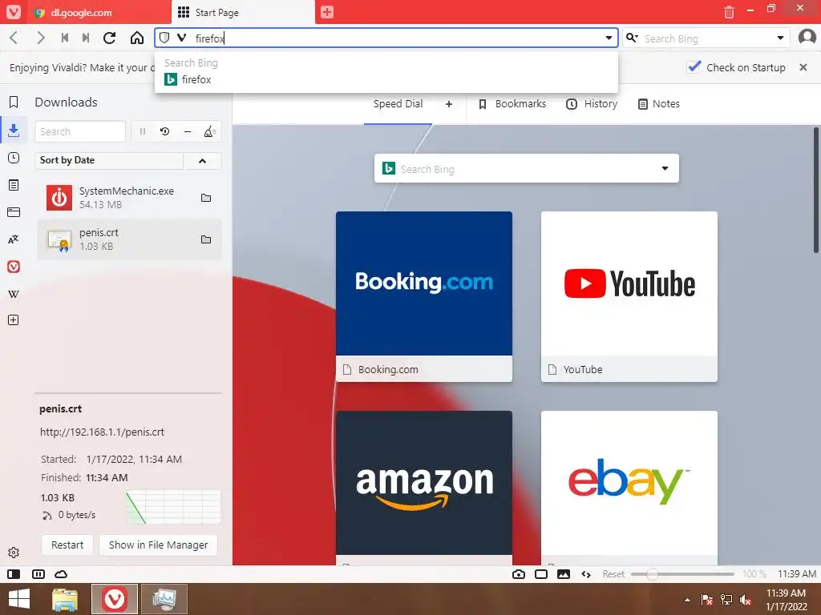This screenshot has height=615, width=821.
Task: Click Reset zoom in status bar
Action: pos(613,574)
